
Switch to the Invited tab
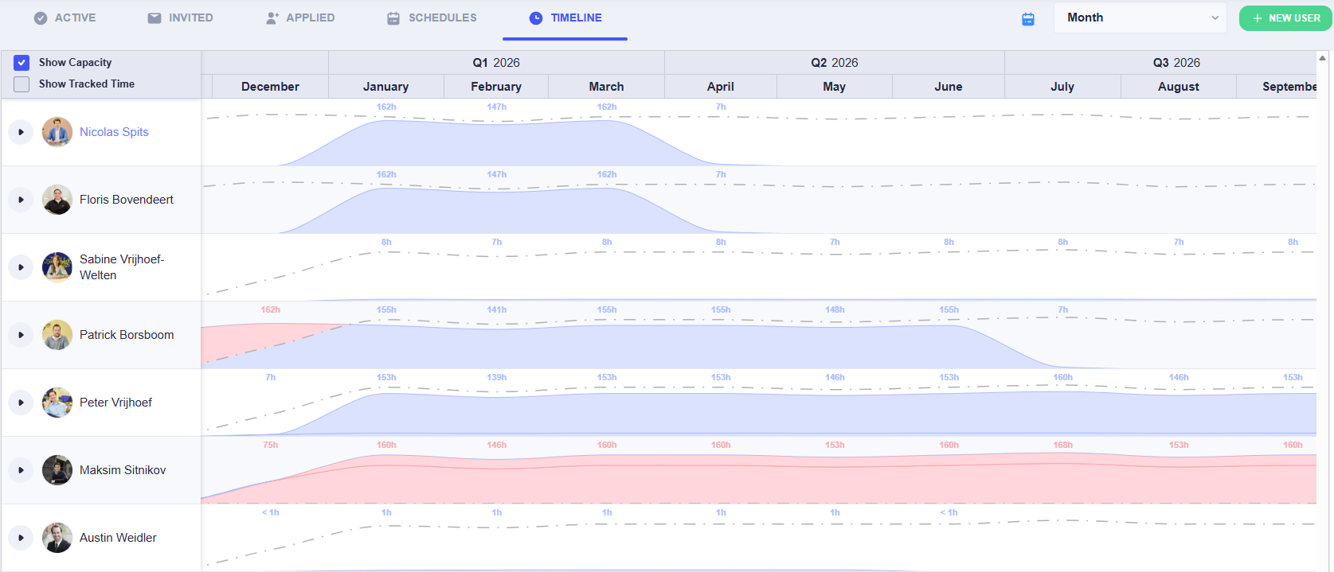pyautogui.click(x=180, y=18)
